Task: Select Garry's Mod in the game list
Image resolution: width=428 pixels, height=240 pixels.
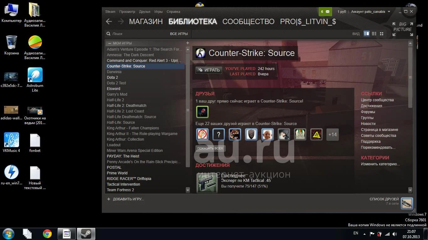Action: pyautogui.click(x=145, y=94)
